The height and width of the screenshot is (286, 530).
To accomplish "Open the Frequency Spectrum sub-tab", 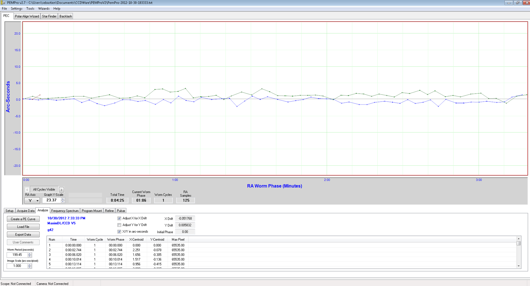I will [65, 211].
